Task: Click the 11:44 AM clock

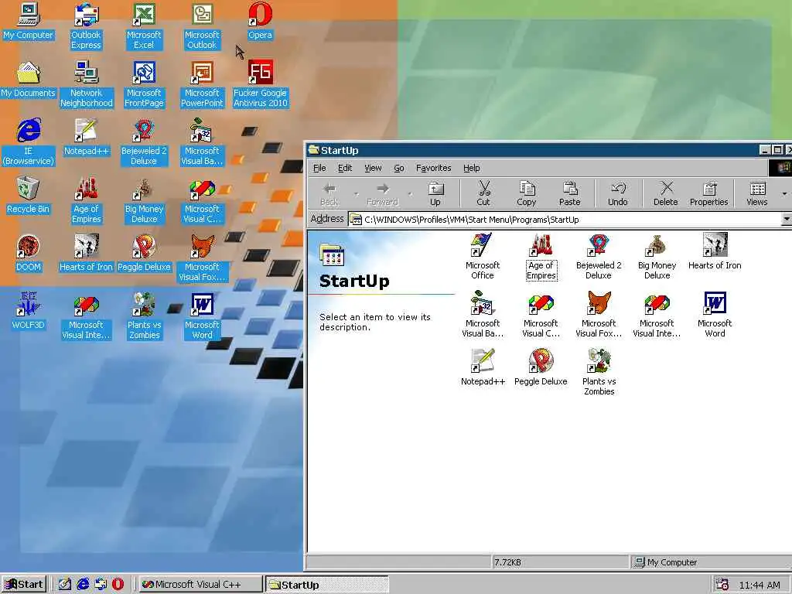Action: (760, 585)
